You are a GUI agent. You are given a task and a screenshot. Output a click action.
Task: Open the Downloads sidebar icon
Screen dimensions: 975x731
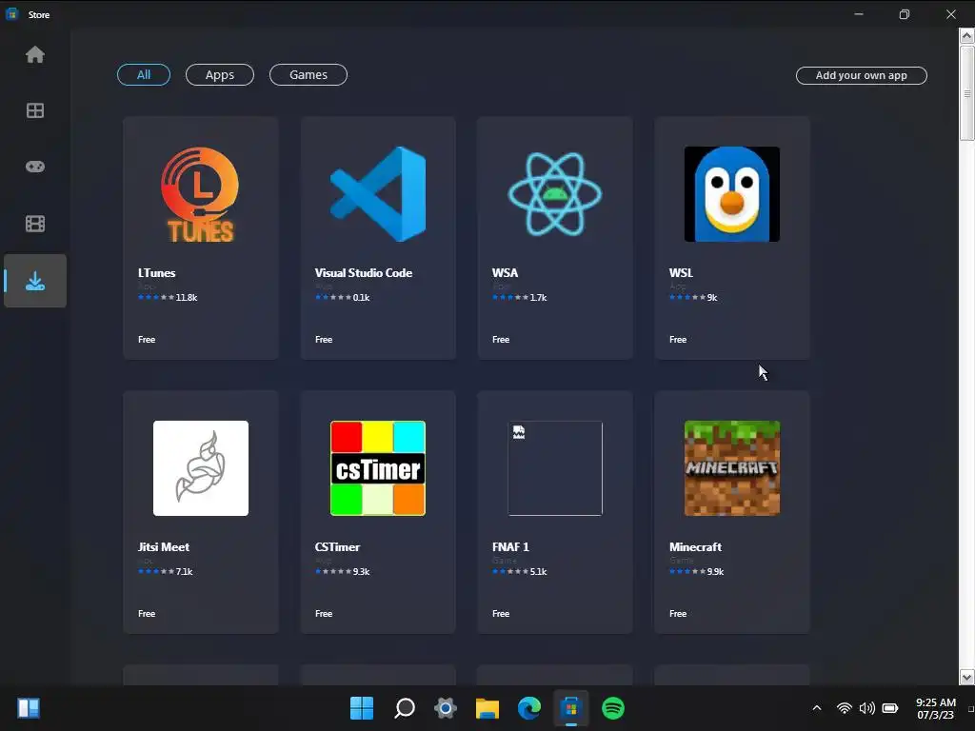tap(35, 281)
